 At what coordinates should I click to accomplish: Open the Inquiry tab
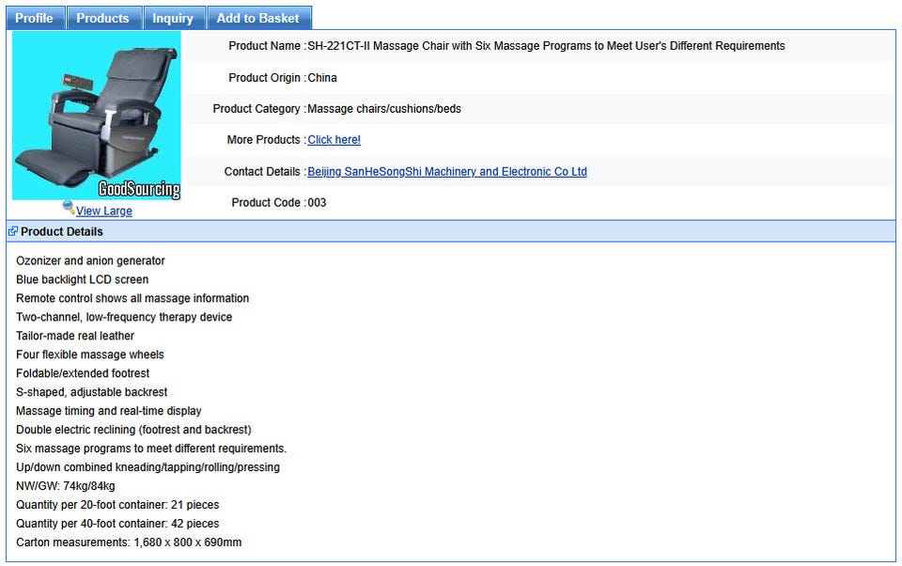[175, 18]
